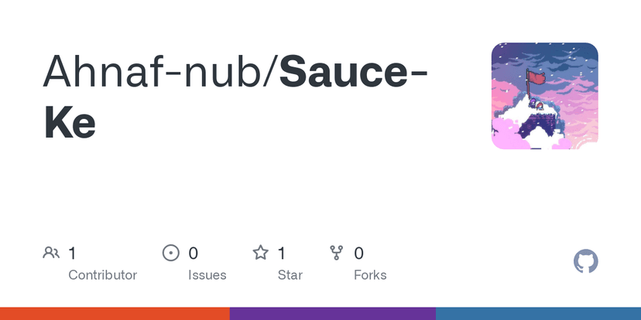Click the Star outline icon

pos(261,253)
